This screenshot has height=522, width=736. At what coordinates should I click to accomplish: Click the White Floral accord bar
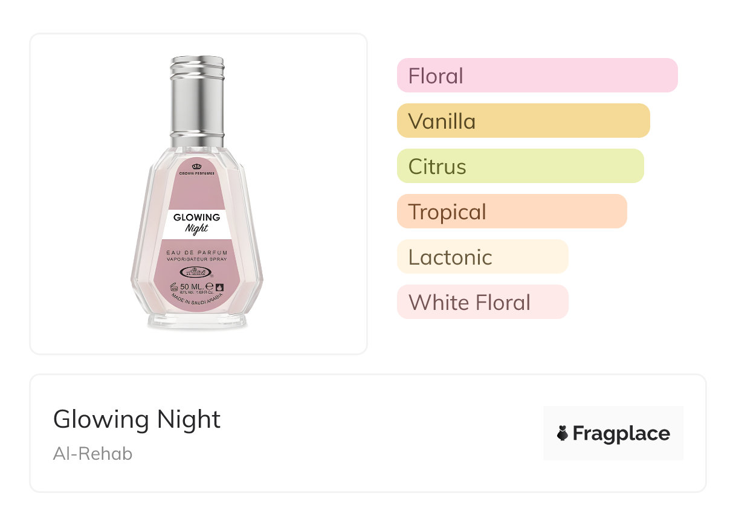click(482, 302)
